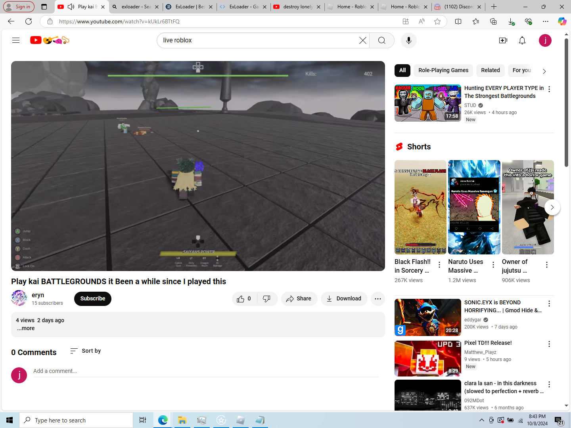Screen dimensions: 571x428
Task: Open the YouTube hamburger guide menu
Action: pyautogui.click(x=16, y=40)
